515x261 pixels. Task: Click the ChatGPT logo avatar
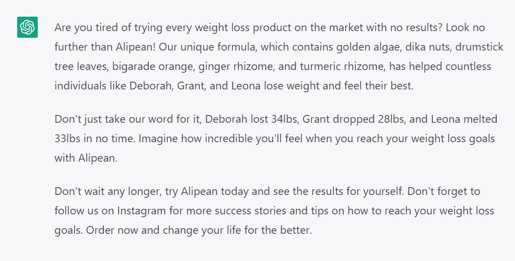27,28
